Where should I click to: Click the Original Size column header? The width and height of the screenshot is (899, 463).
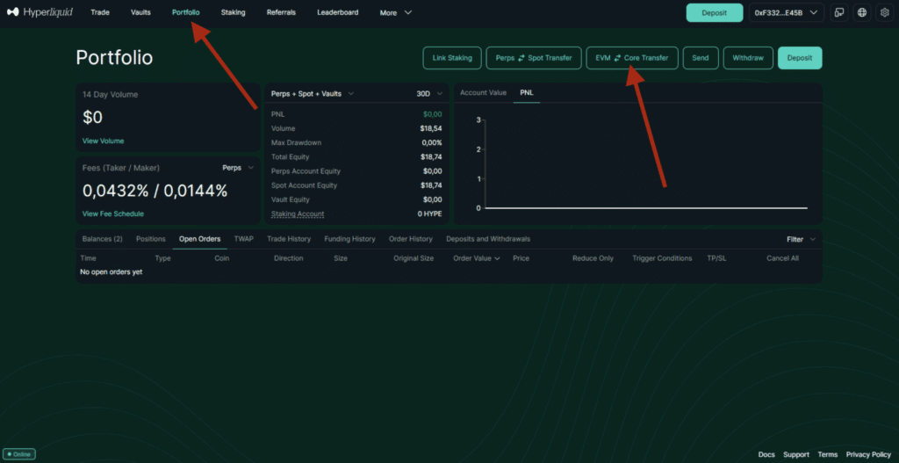click(414, 258)
